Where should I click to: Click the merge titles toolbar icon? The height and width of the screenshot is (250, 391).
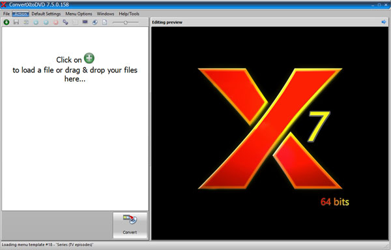(x=26, y=22)
